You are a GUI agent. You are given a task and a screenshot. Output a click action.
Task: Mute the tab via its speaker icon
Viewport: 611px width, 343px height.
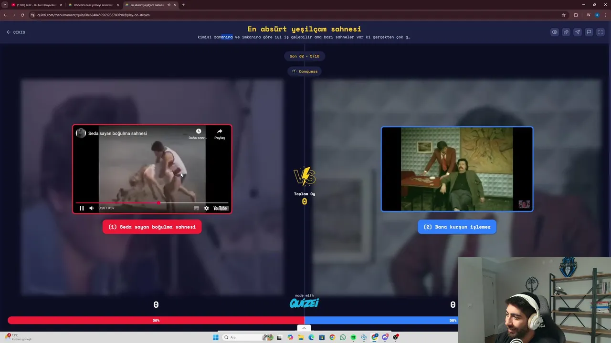(169, 5)
